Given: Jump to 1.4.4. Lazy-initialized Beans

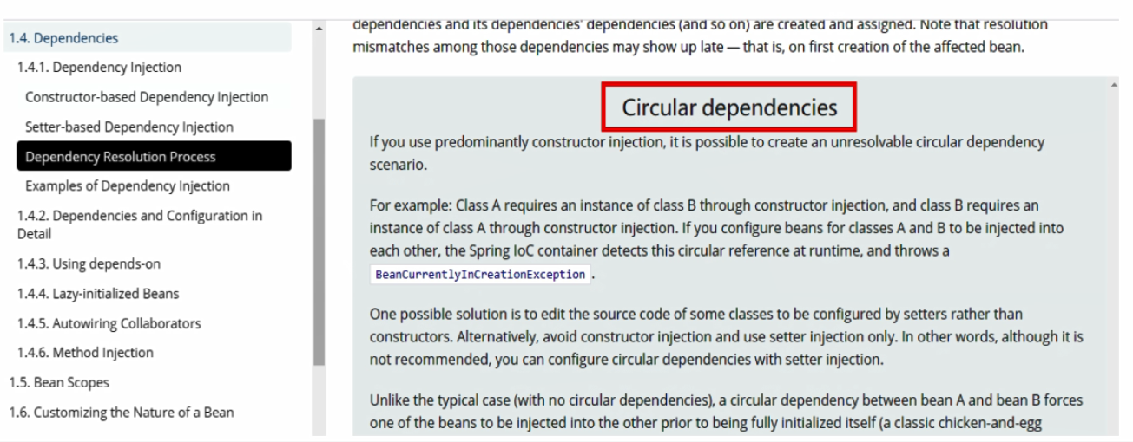Looking at the screenshot, I should click(98, 294).
